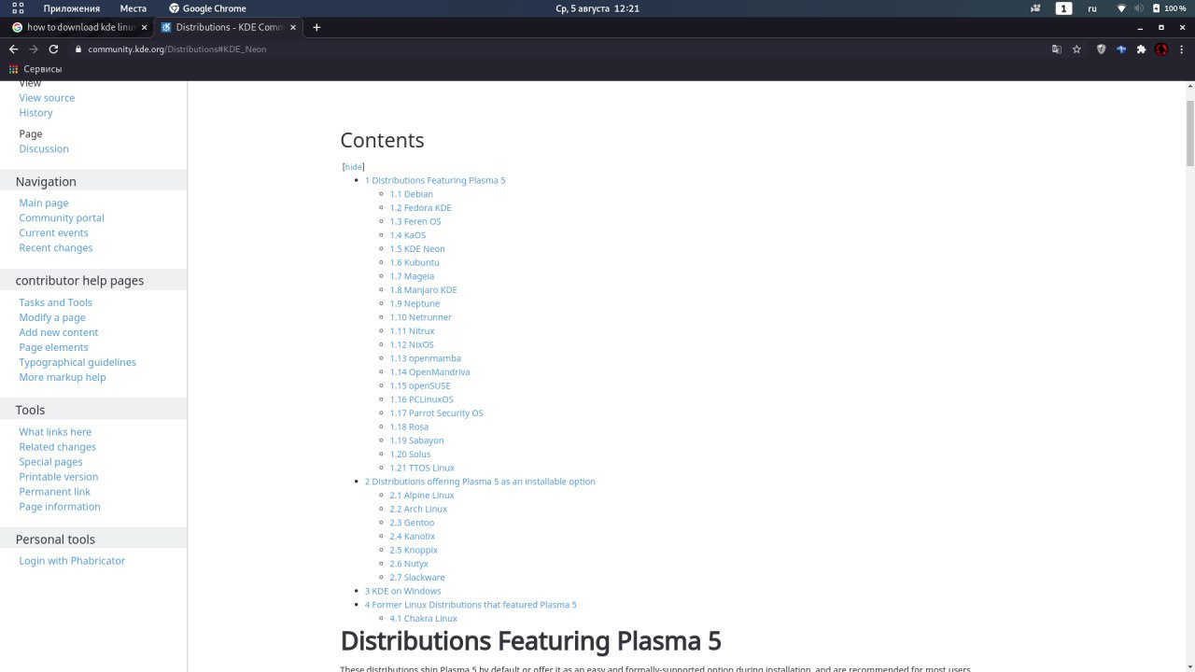Click the clock showing Ср, 5 августа
1195x672 pixels.
click(597, 8)
